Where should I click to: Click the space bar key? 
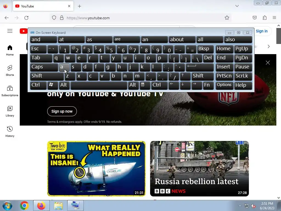coord(99,85)
